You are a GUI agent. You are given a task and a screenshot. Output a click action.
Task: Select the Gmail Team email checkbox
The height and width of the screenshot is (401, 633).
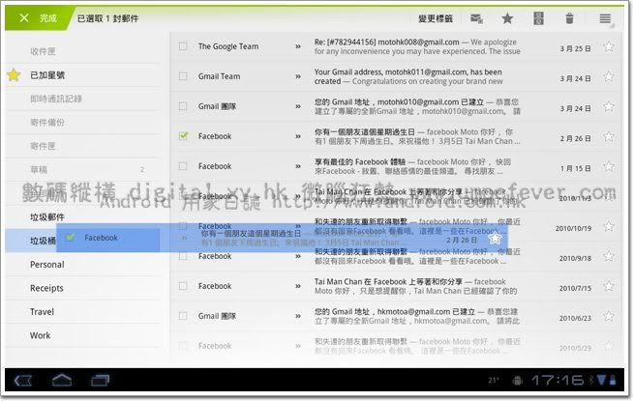pyautogui.click(x=183, y=76)
